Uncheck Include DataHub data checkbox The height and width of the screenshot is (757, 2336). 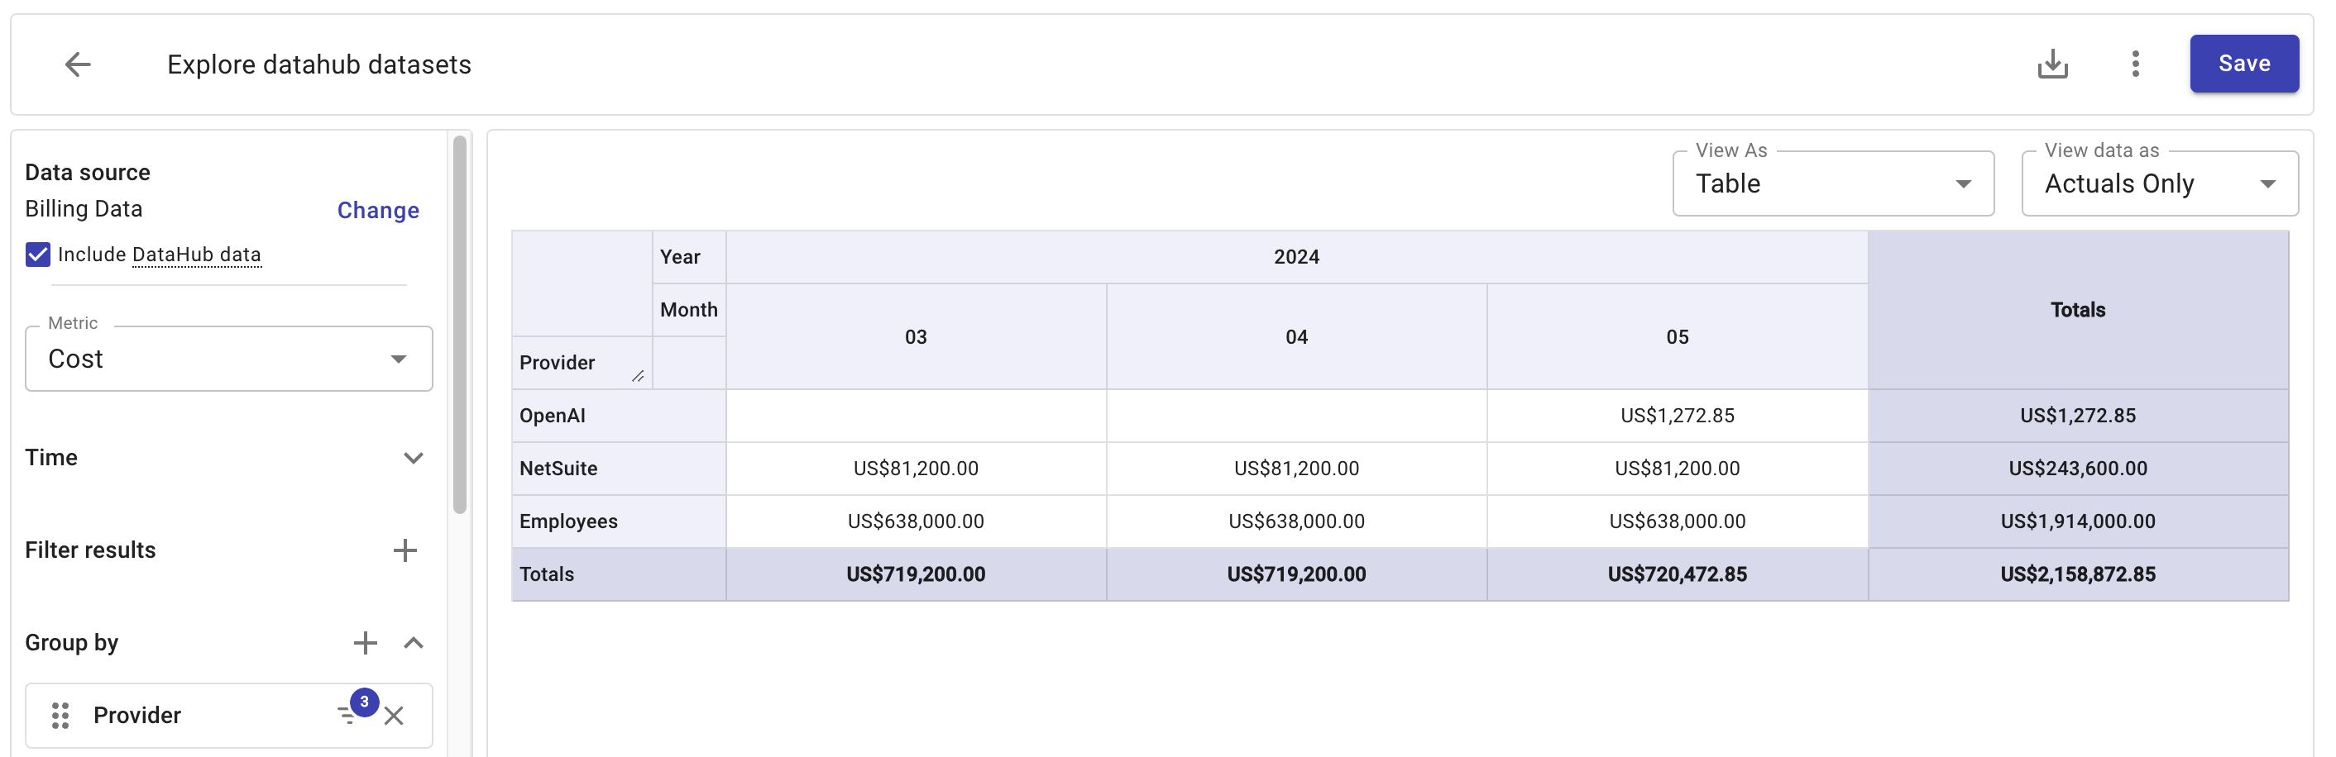pos(38,255)
